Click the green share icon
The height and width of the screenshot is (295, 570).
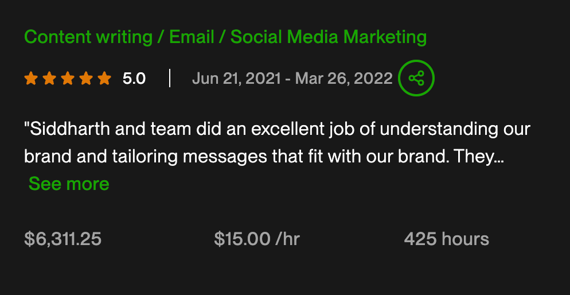[416, 78]
